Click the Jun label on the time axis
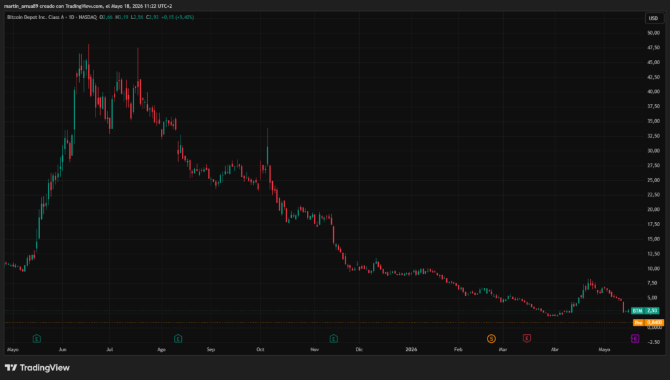This screenshot has height=380, width=670. point(62,350)
